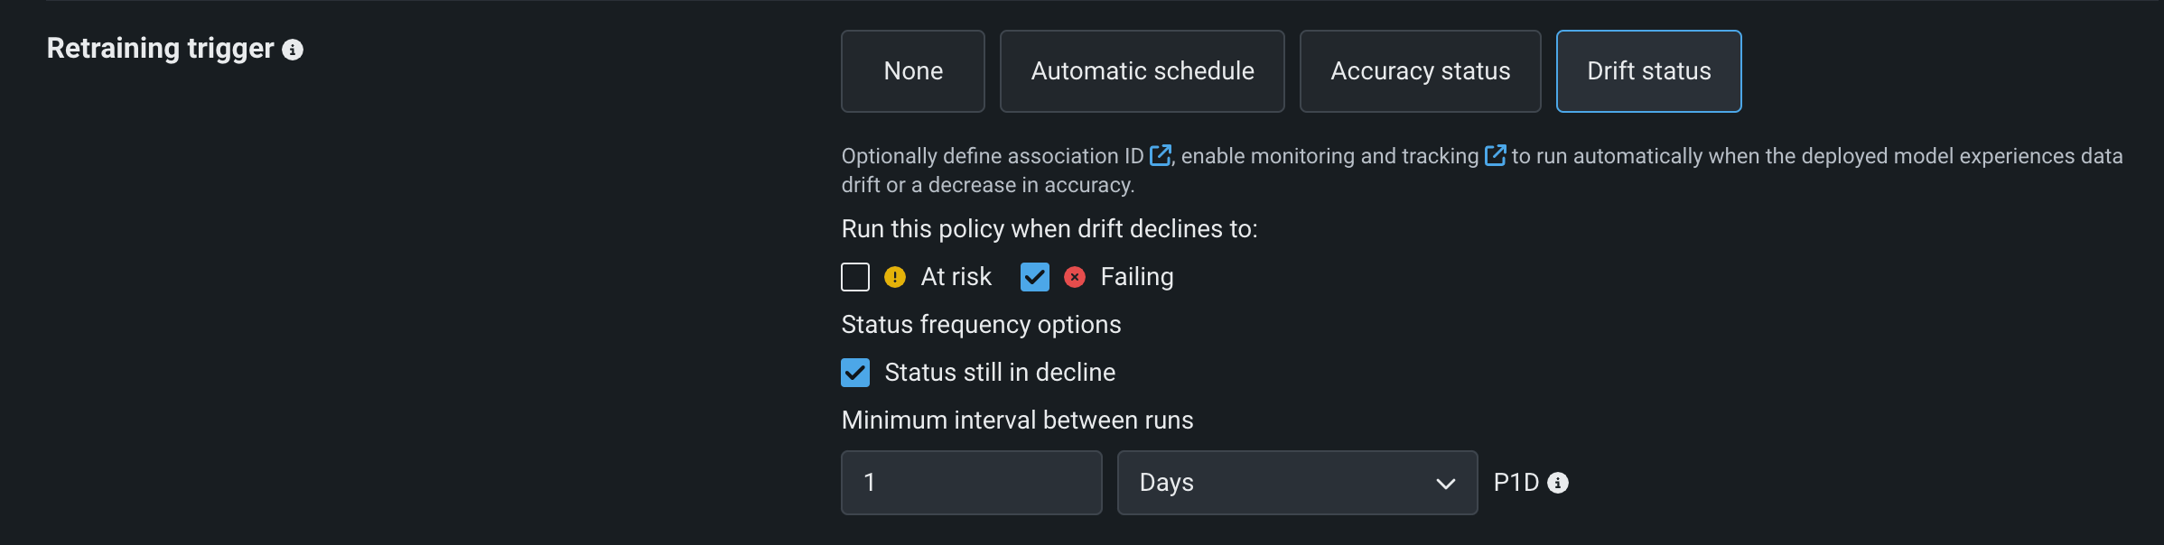Open the enable monitoring and tracking link text
Viewport: 2164px width, 545px height.
[x=1329, y=156]
